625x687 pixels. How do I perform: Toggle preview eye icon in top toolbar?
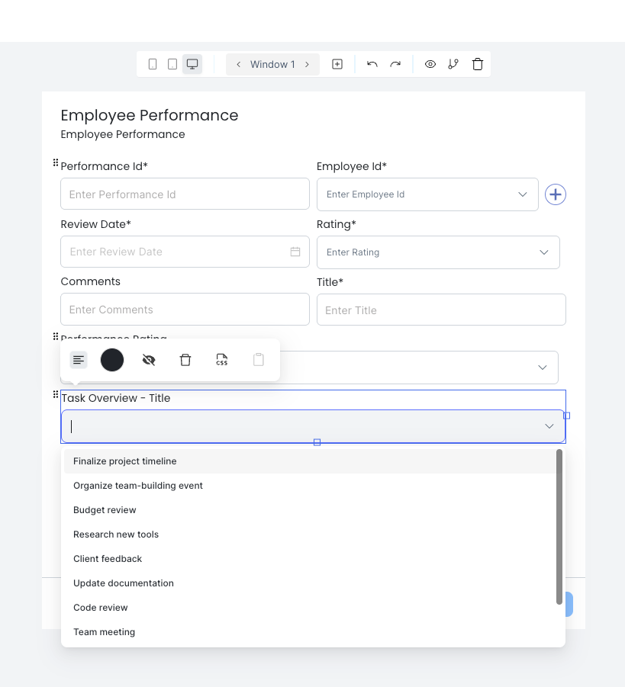(x=430, y=64)
